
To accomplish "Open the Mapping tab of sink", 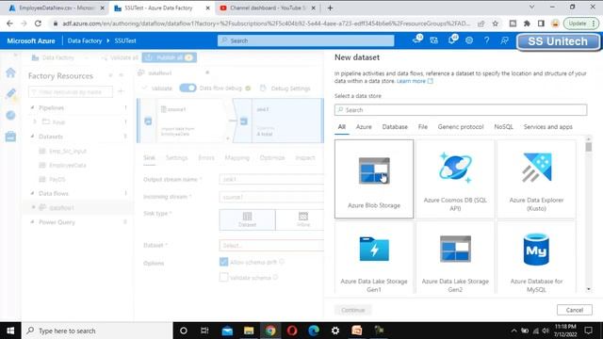I will coord(236,158).
